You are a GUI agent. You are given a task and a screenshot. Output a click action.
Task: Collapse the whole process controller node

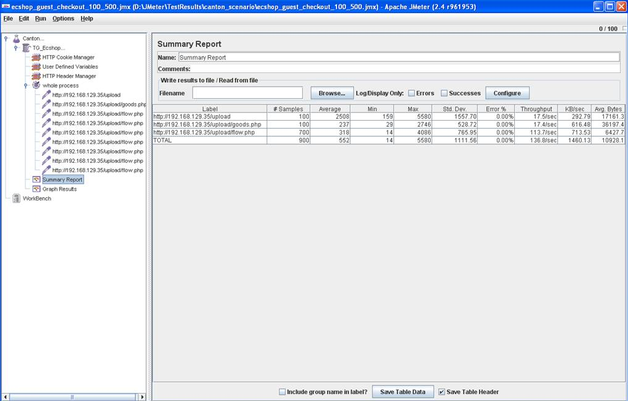click(x=26, y=85)
